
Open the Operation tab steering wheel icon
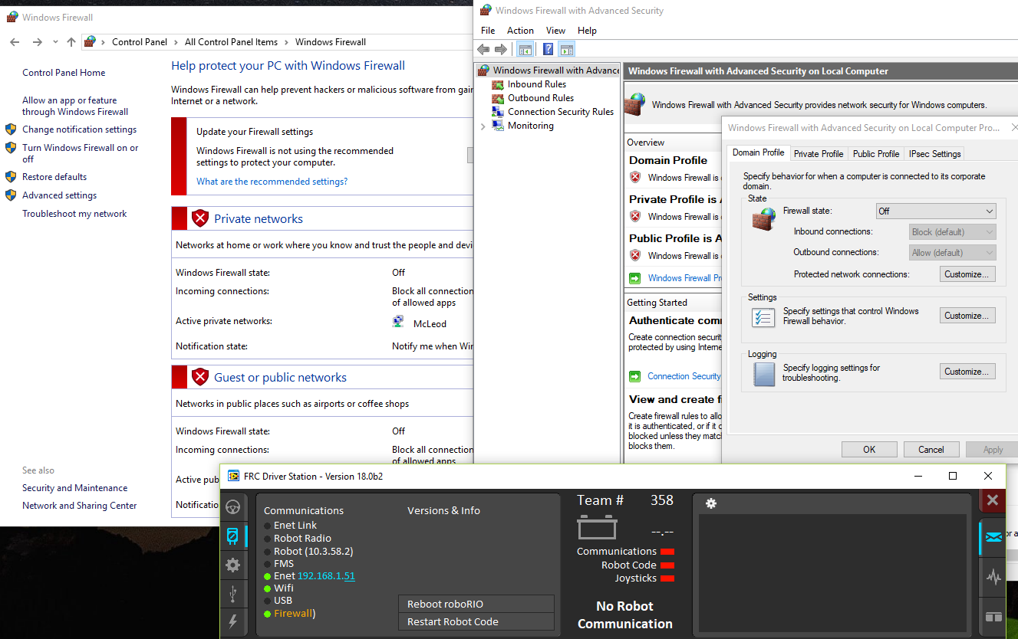[233, 507]
